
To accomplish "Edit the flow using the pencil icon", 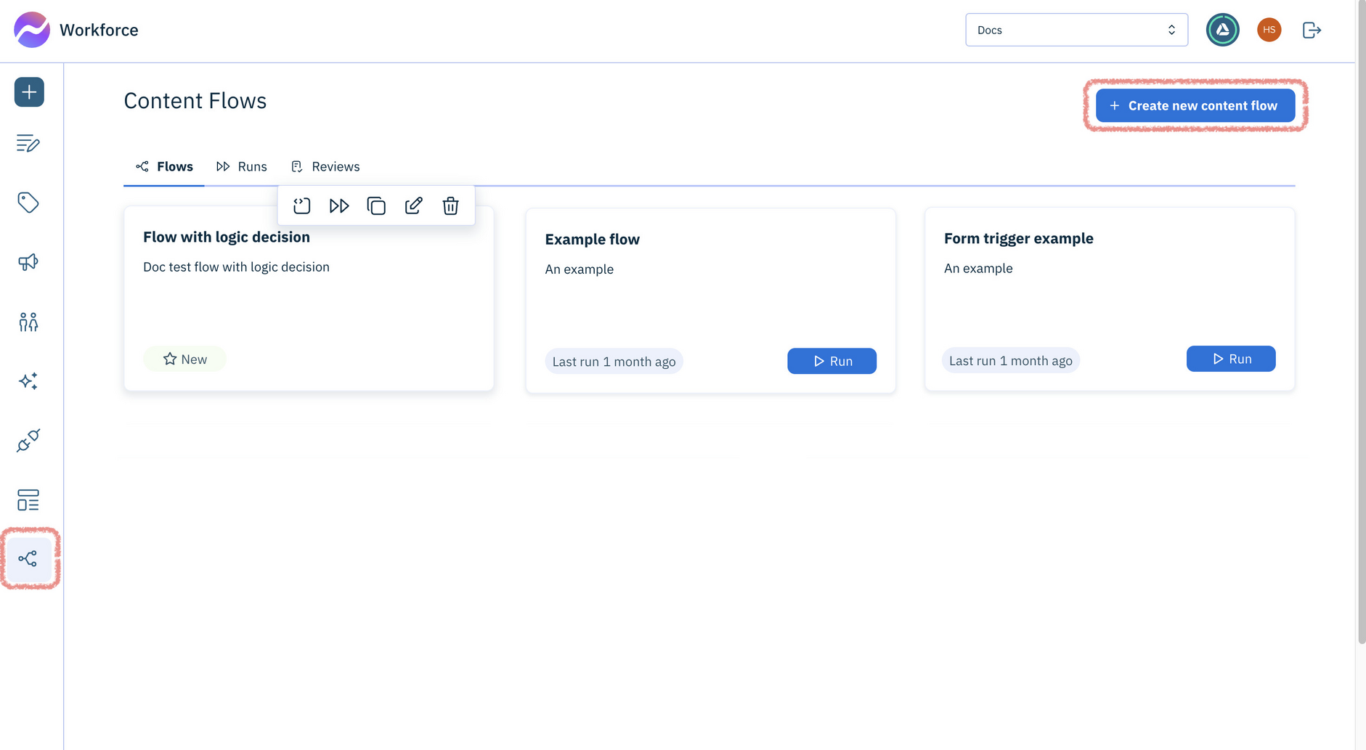I will click(413, 205).
